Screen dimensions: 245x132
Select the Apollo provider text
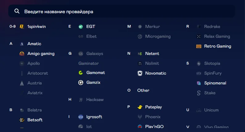(x=34, y=64)
